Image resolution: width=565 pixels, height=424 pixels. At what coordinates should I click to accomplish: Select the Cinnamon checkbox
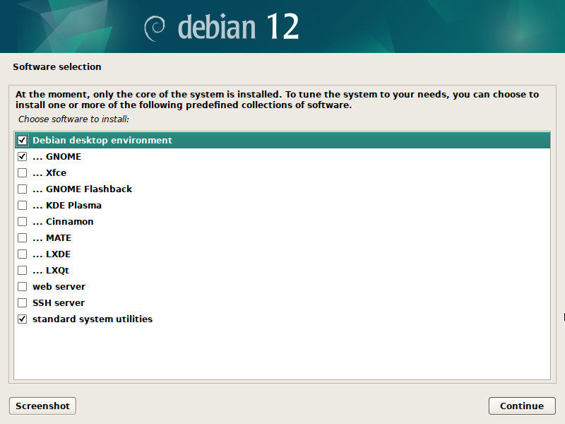(23, 221)
